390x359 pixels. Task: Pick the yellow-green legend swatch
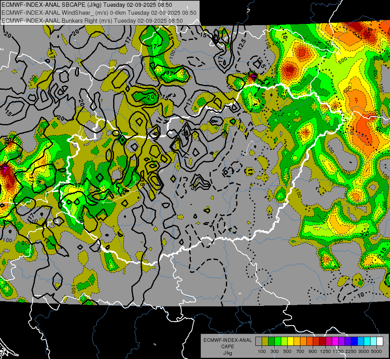coord(284,341)
